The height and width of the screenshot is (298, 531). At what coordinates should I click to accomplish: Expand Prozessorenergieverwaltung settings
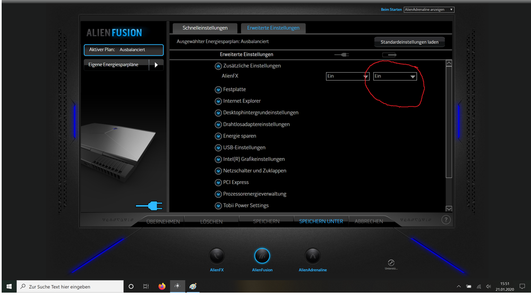218,194
